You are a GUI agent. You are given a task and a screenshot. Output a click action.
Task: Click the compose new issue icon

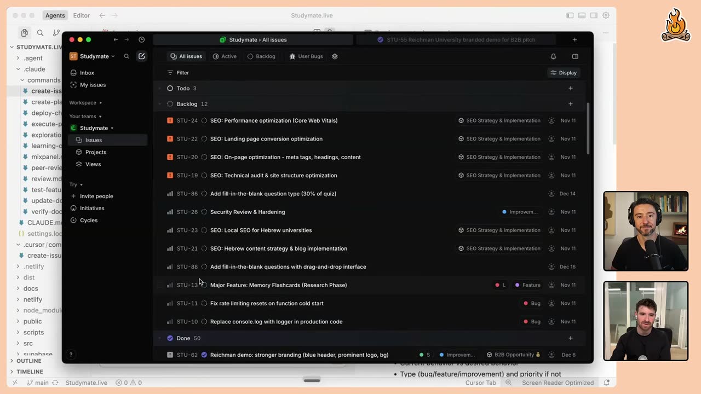(x=141, y=56)
